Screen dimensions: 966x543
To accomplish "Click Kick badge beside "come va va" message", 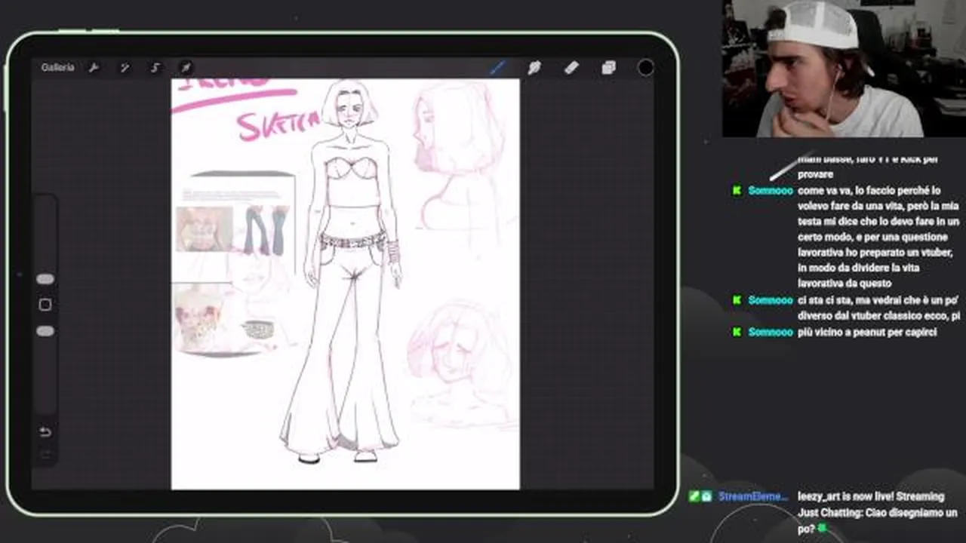I will click(737, 191).
